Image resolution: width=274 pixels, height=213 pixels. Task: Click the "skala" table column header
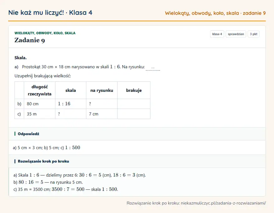(x=71, y=90)
